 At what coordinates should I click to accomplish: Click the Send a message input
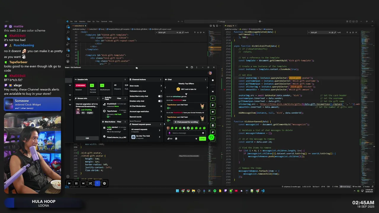click(186, 133)
